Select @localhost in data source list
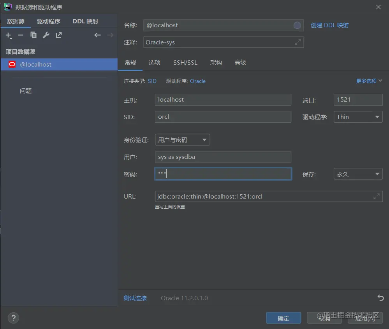The image size is (389, 329). click(59, 65)
